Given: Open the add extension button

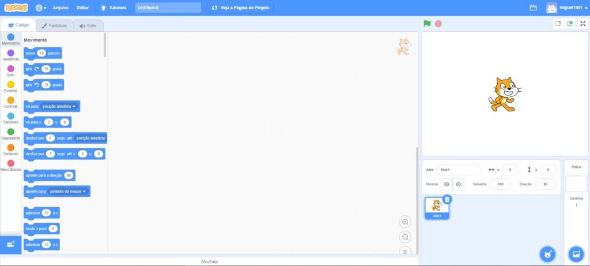Looking at the screenshot, I should (10, 244).
